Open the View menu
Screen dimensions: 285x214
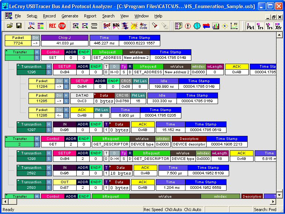[x=124, y=16]
